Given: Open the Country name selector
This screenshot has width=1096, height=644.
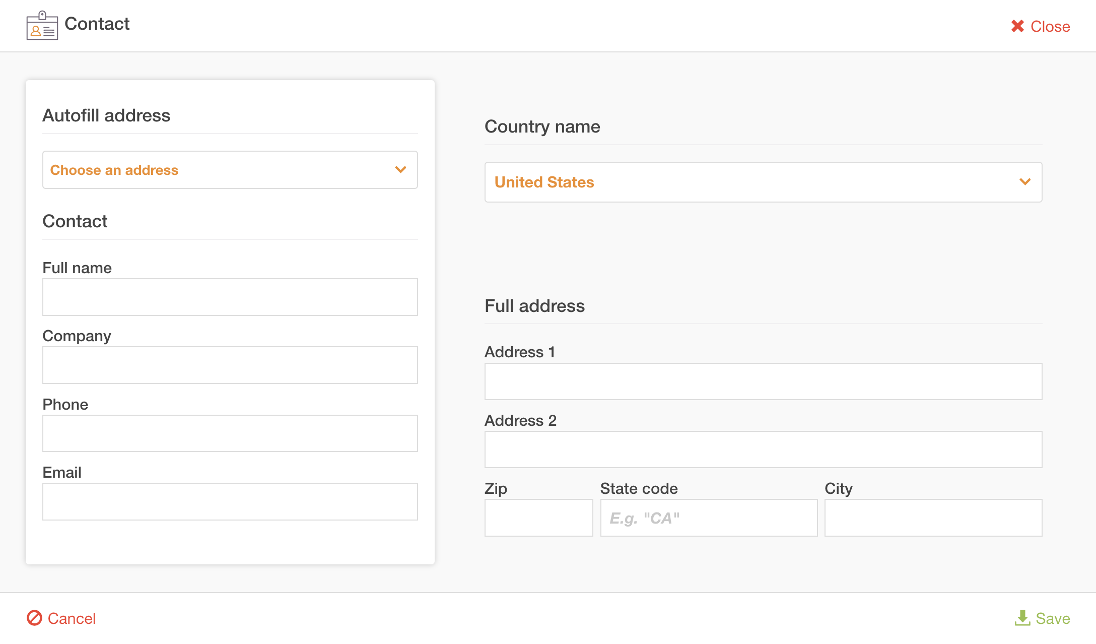Looking at the screenshot, I should [763, 182].
